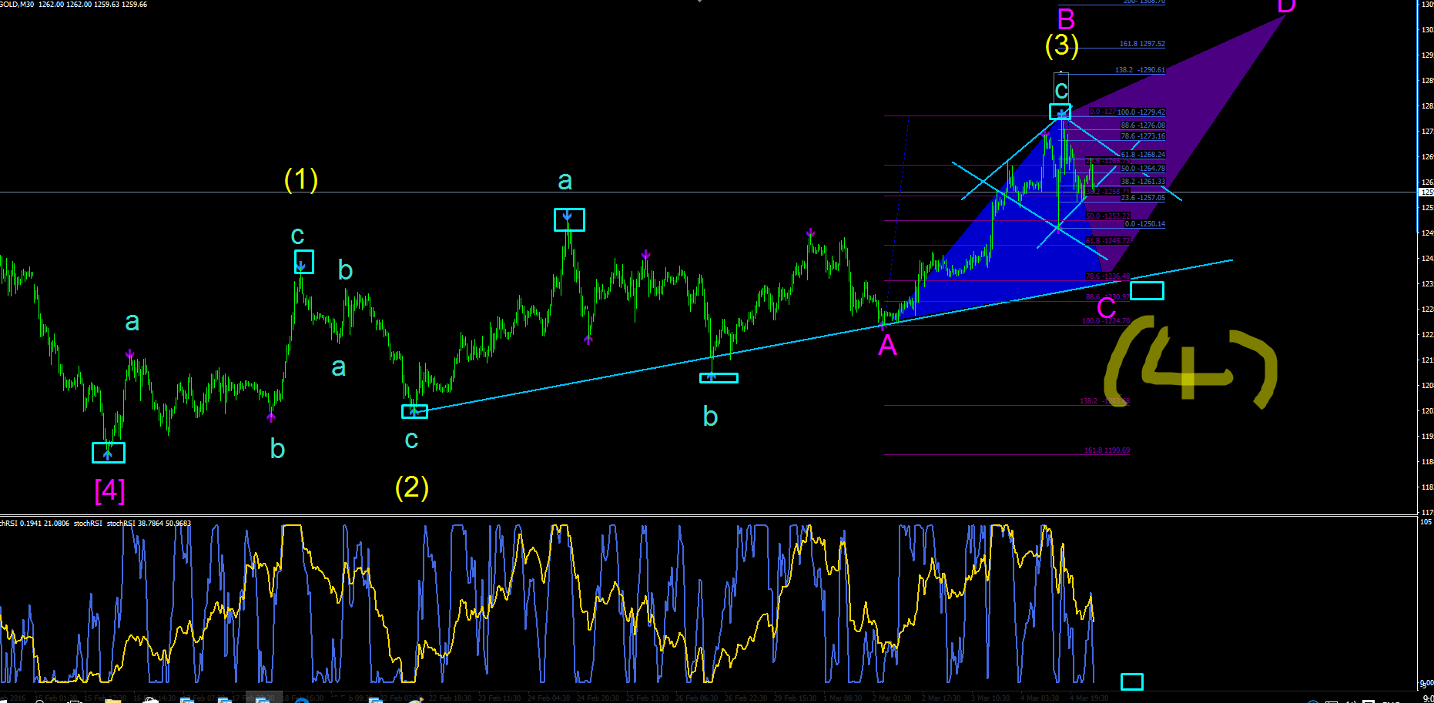Select flat cyan rectangle above lower b label
This screenshot has width=1434, height=703.
[719, 378]
